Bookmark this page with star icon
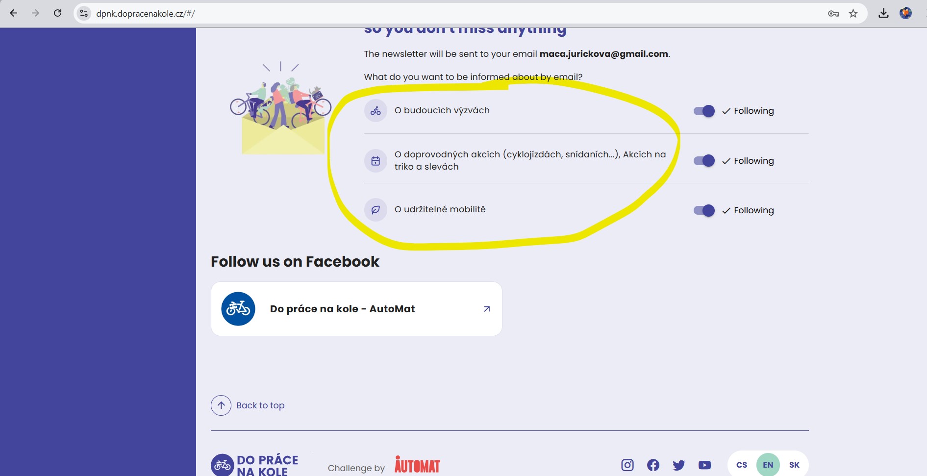The height and width of the screenshot is (476, 927). coord(853,13)
